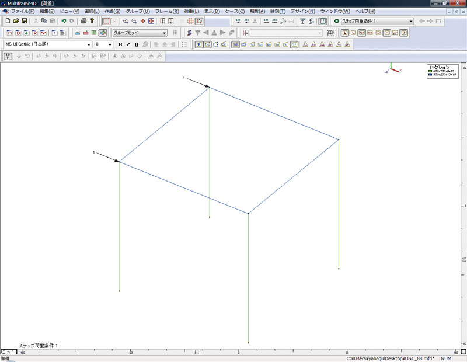467x362 pixels.
Task: Toggle the bold text formatting button
Action: tap(120, 44)
